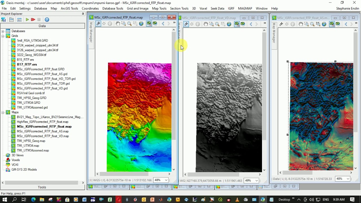Open the Database menu
The width and height of the screenshot is (361, 203).
pos(41,8)
